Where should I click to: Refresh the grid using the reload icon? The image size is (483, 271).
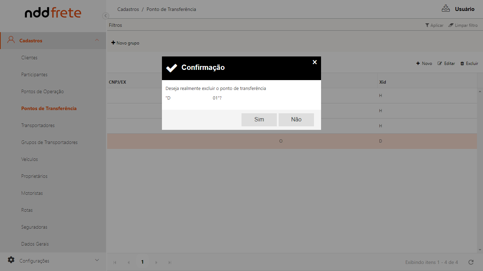pyautogui.click(x=471, y=262)
